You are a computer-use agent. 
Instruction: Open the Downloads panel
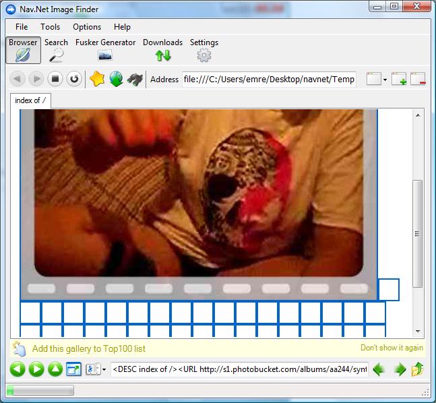162,50
